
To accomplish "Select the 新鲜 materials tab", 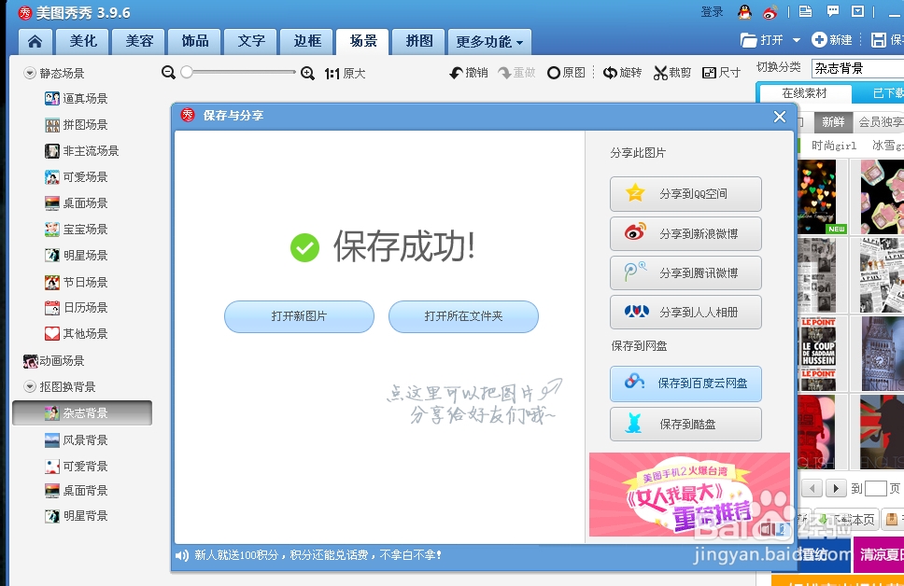I will pyautogui.click(x=833, y=122).
